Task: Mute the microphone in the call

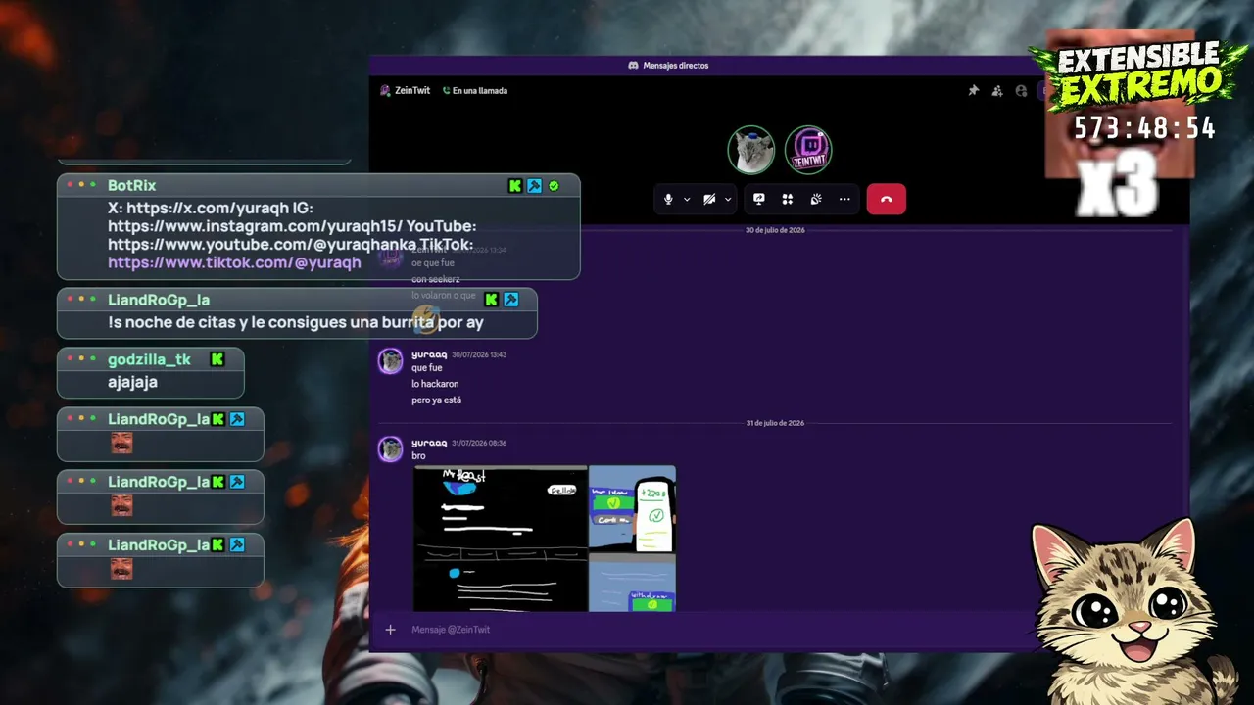Action: tap(668, 199)
